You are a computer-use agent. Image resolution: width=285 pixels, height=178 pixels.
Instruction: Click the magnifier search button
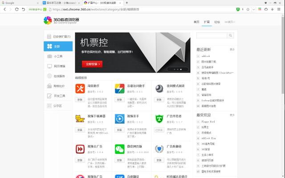tap(230, 36)
